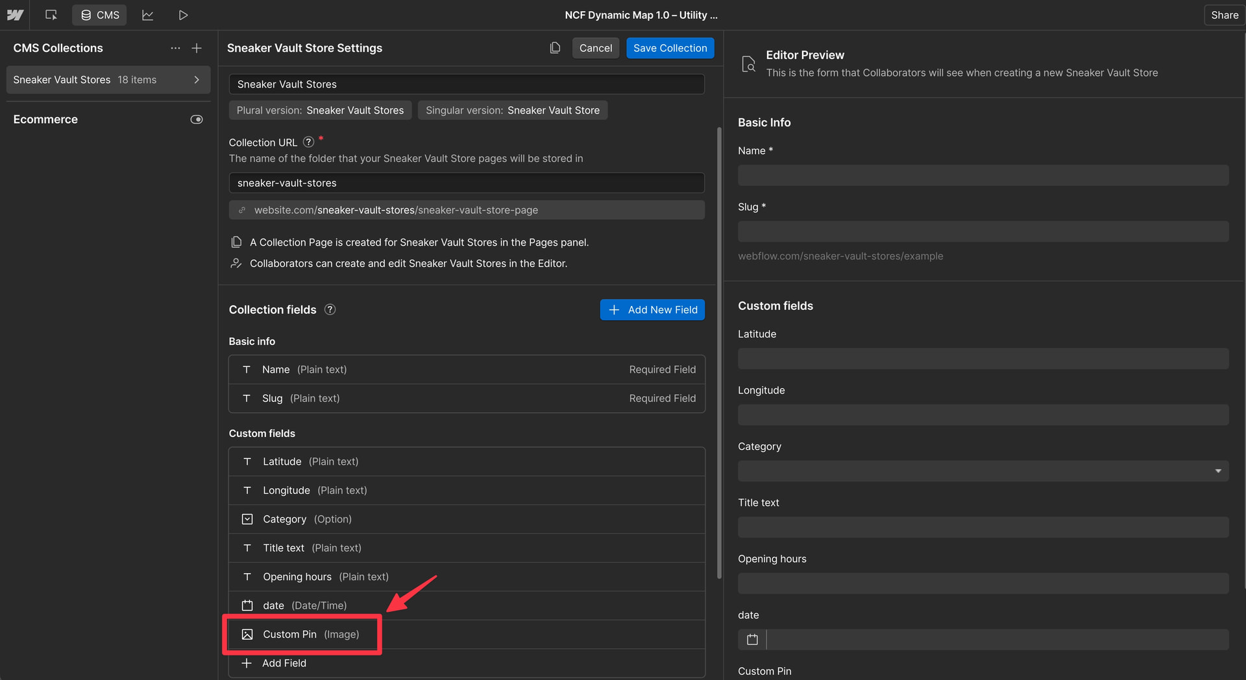Image resolution: width=1246 pixels, height=680 pixels.
Task: Click the Preview play icon
Action: 183,15
